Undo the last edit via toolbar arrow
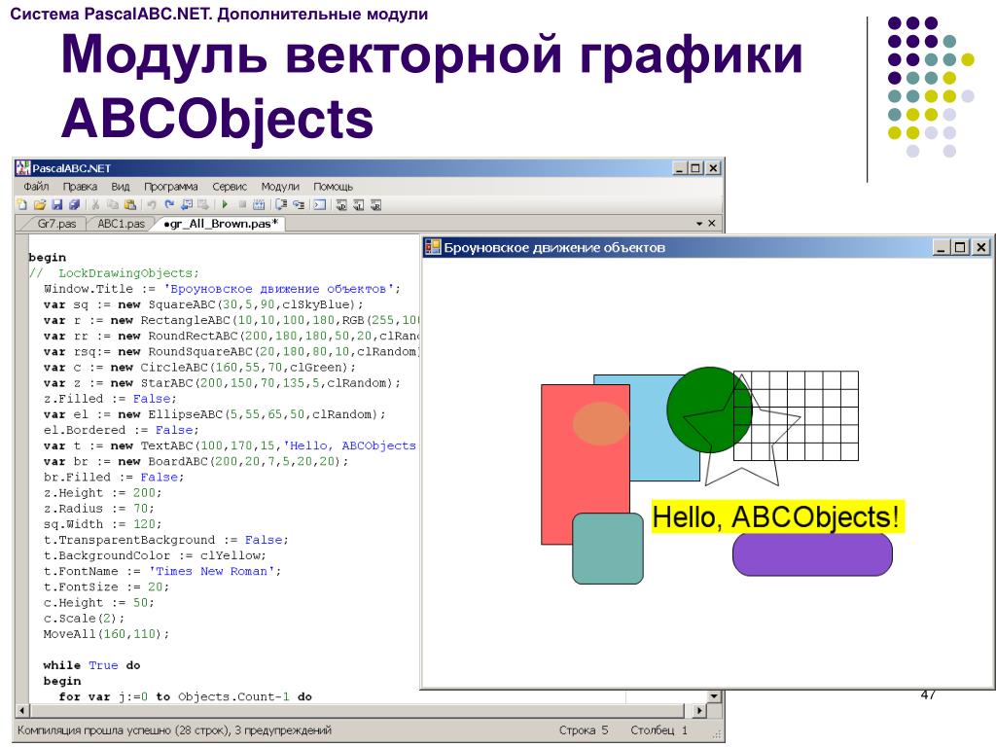 pyautogui.click(x=152, y=204)
